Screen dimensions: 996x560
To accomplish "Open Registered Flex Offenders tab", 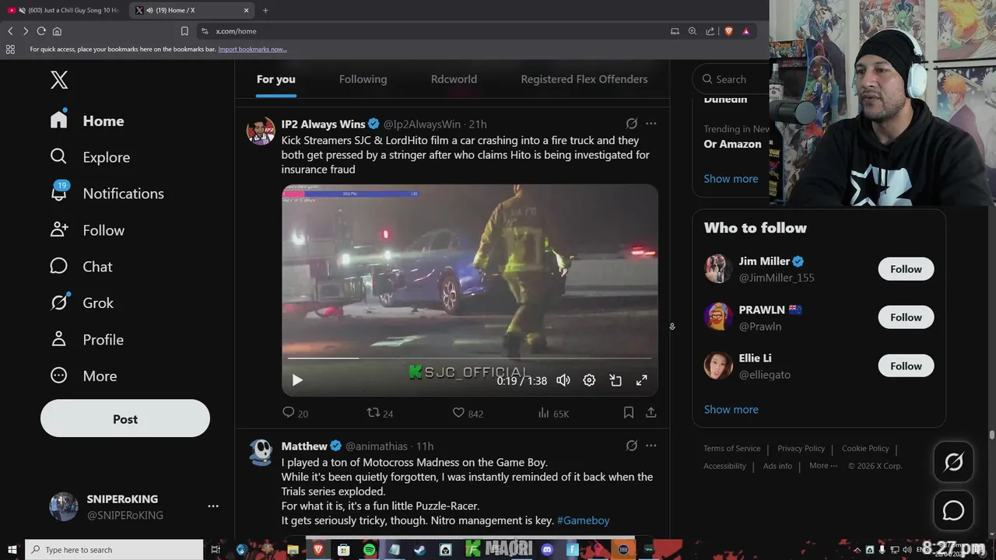I will (584, 79).
